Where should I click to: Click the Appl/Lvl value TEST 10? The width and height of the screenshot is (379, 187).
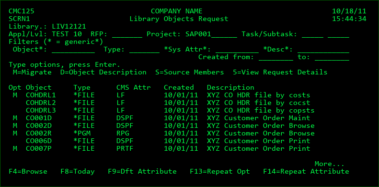point(67,34)
